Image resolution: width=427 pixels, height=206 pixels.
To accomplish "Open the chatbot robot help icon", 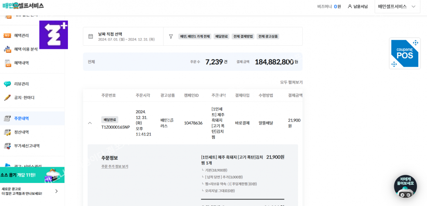I will (x=405, y=187).
